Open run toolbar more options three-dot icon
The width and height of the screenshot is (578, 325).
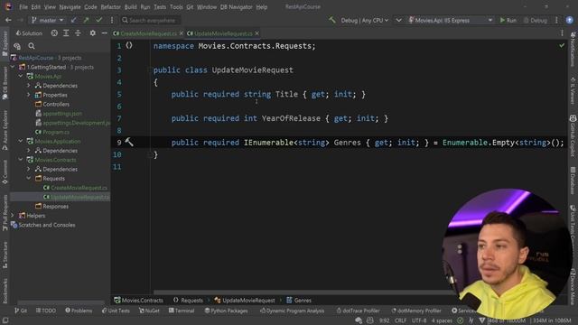click(556, 20)
